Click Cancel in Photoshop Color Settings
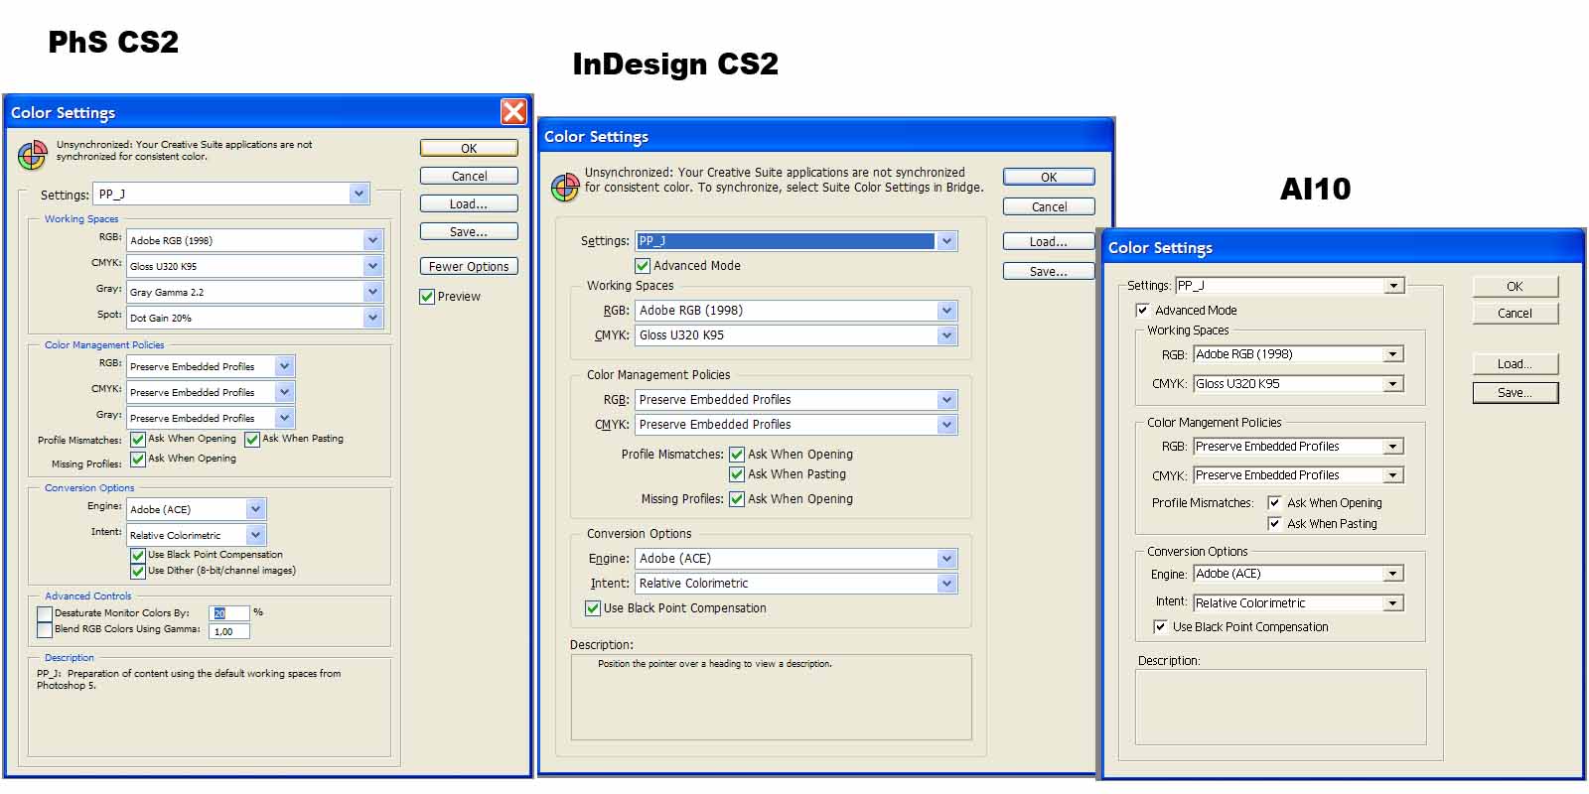The height and width of the screenshot is (794, 1589). click(x=469, y=176)
